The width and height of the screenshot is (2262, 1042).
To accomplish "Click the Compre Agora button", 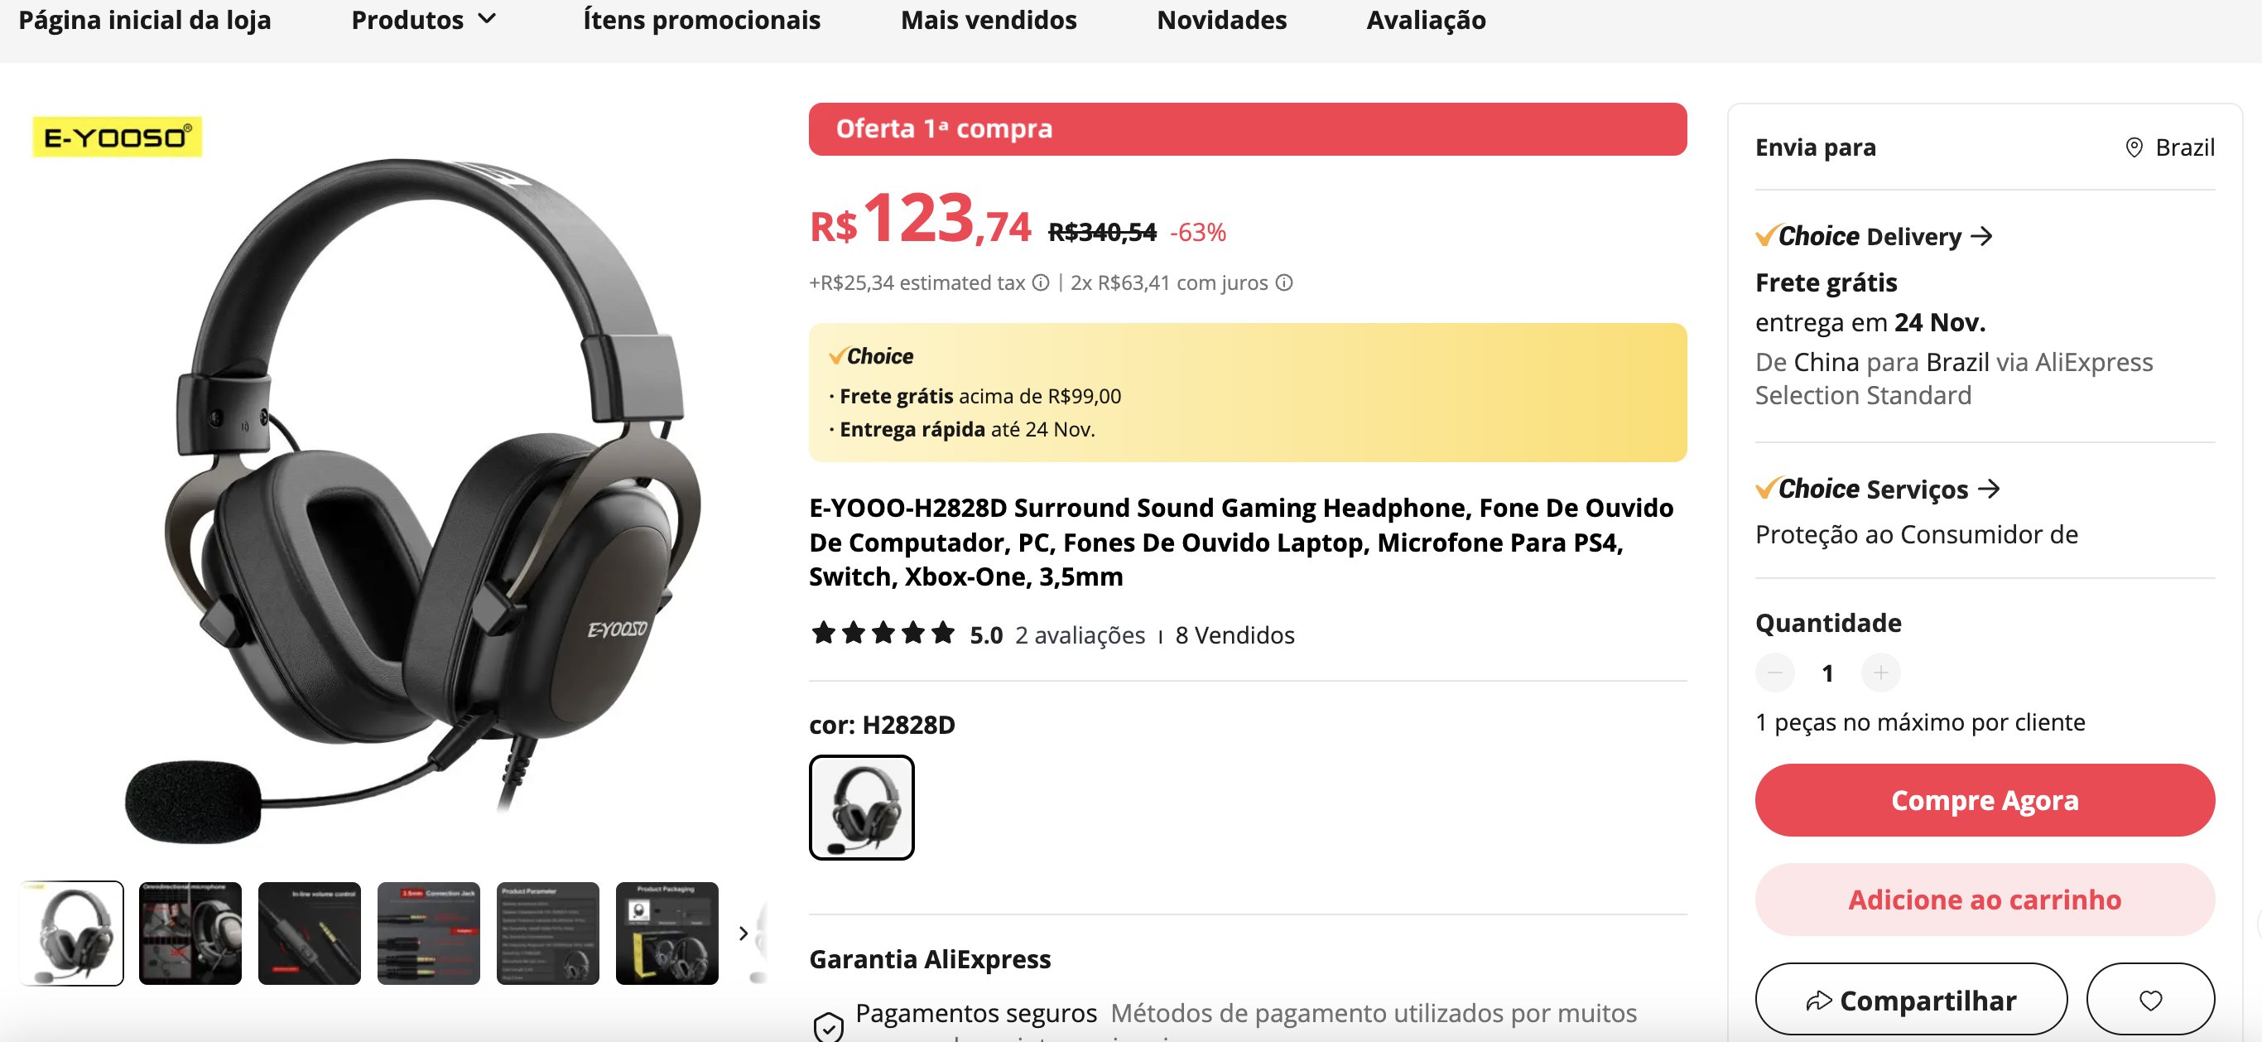I will tap(1985, 800).
